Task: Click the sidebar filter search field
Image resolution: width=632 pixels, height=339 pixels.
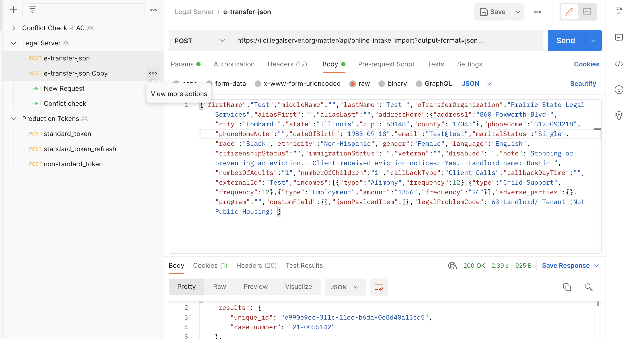Action: 84,10
